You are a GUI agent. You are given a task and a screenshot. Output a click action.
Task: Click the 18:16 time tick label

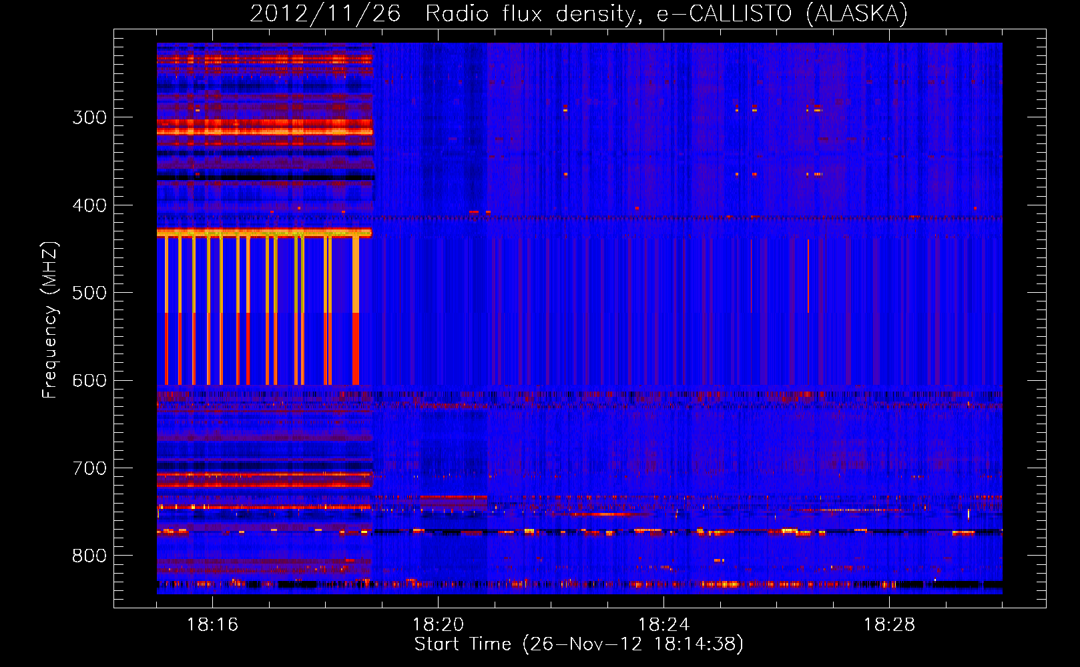pos(212,625)
